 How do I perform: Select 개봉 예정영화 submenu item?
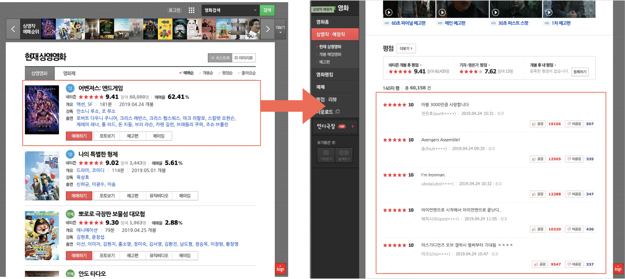click(x=330, y=54)
